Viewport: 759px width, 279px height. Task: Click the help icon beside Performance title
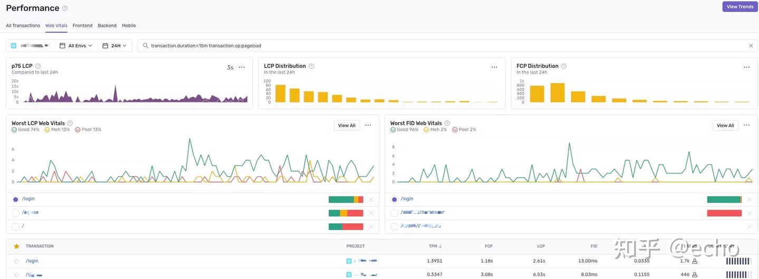tap(65, 8)
